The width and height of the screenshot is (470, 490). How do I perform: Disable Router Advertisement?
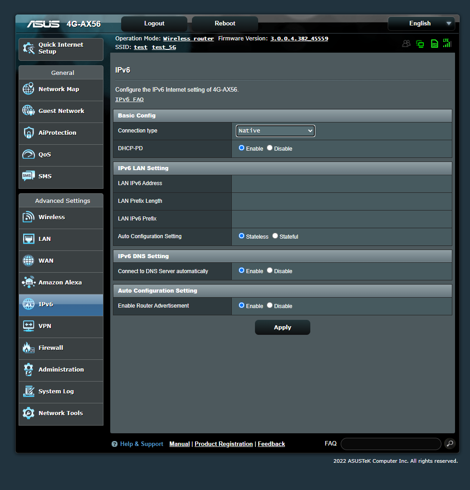tap(269, 305)
